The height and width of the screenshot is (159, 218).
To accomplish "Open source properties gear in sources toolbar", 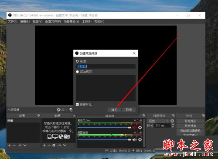I will coord(54,145).
